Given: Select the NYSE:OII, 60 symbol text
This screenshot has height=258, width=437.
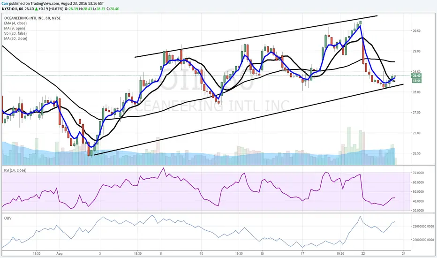Looking at the screenshot, I should click(13, 9).
